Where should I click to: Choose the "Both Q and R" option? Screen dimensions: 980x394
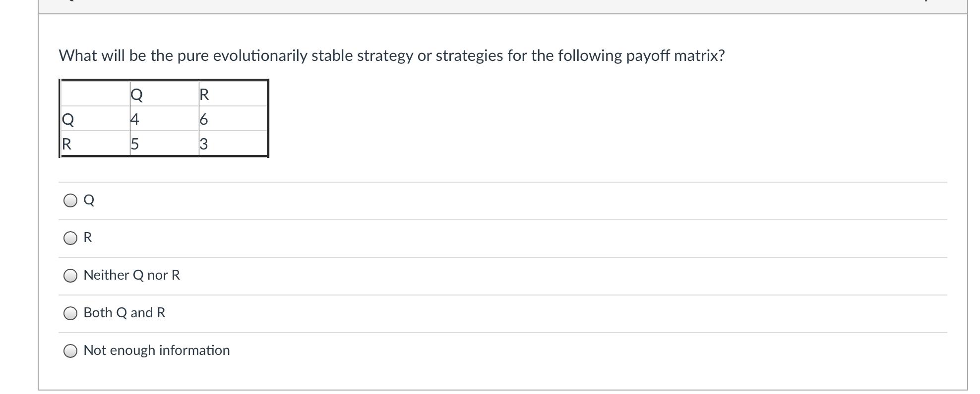click(71, 313)
